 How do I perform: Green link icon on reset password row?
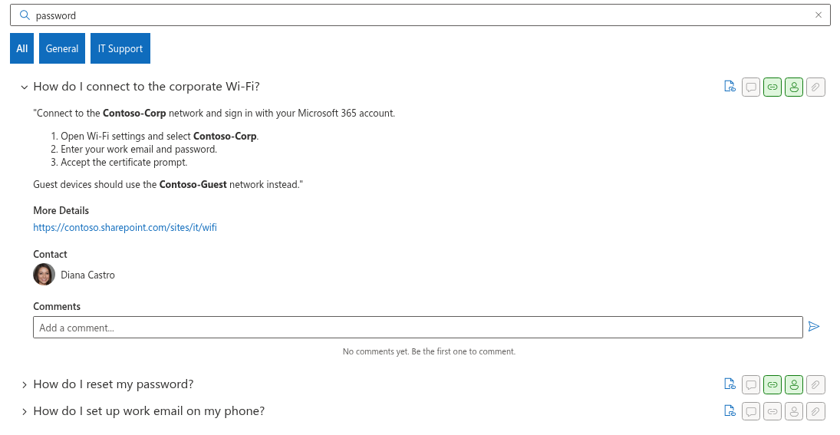(x=772, y=384)
